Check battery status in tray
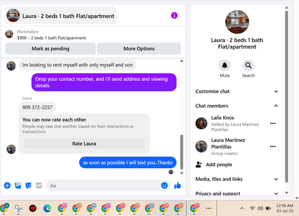 pos(269,208)
